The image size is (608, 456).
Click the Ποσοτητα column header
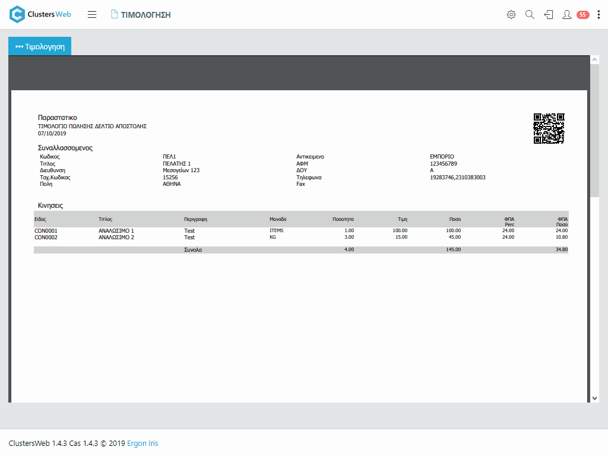[x=343, y=219]
